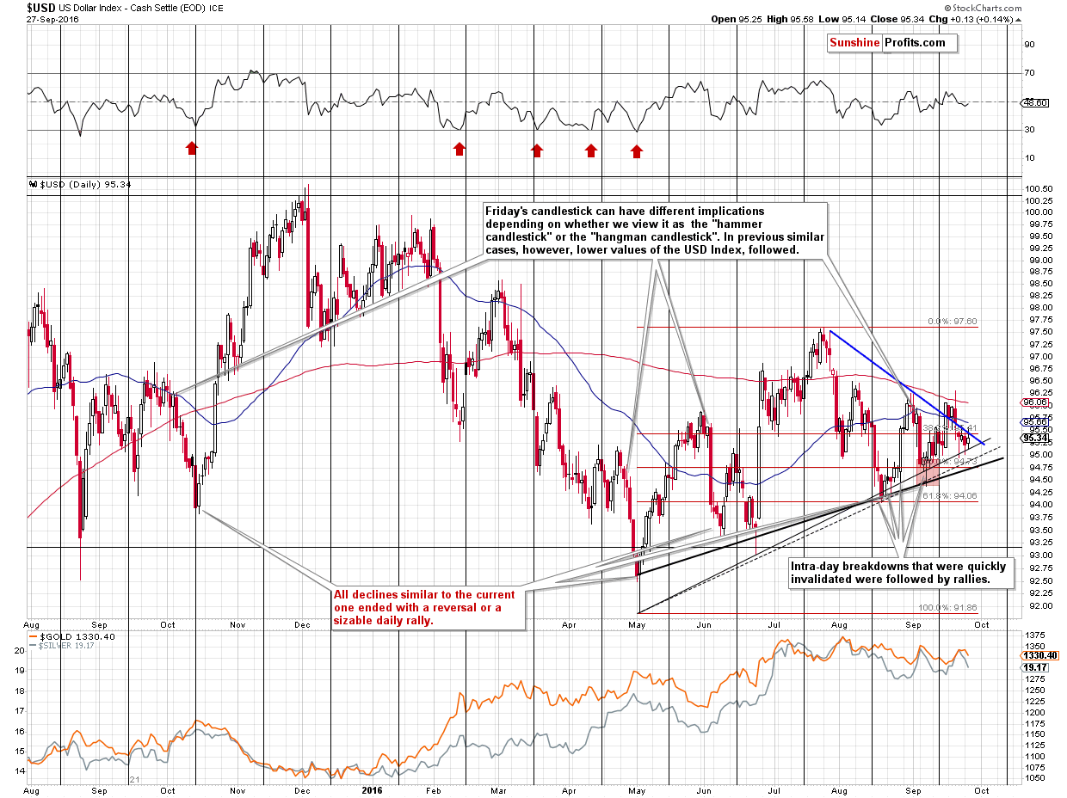This screenshot has width=1067, height=798.
Task: Click the orange 1330.40 gold price tag
Action: click(1039, 655)
